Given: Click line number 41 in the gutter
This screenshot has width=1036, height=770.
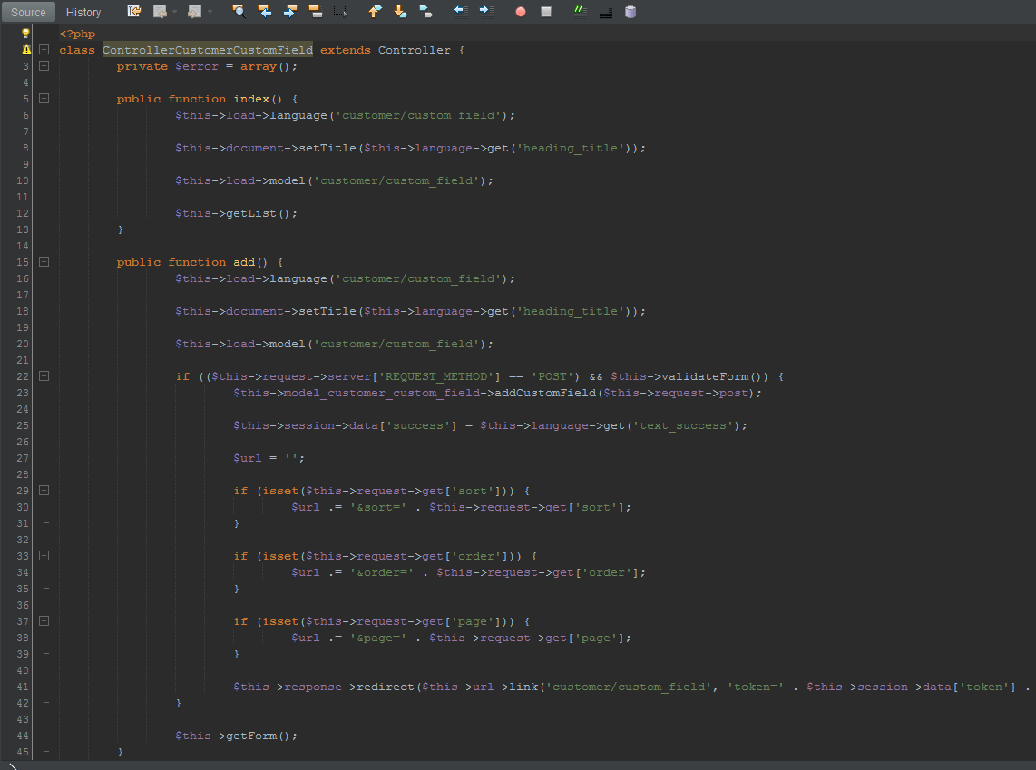Looking at the screenshot, I should (23, 687).
